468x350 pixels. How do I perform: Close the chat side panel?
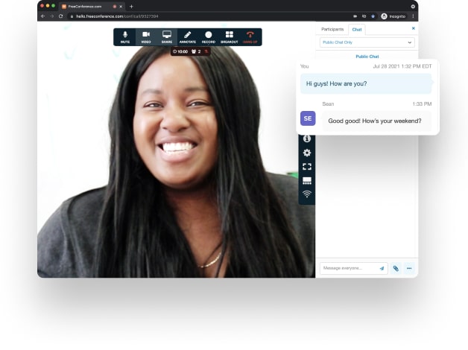[414, 28]
